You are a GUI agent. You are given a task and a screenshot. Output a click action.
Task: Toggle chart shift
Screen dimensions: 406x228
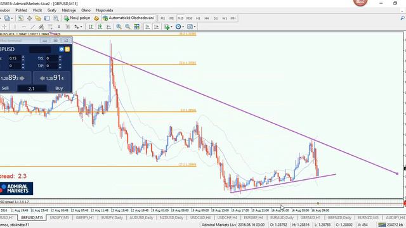[x=157, y=27]
